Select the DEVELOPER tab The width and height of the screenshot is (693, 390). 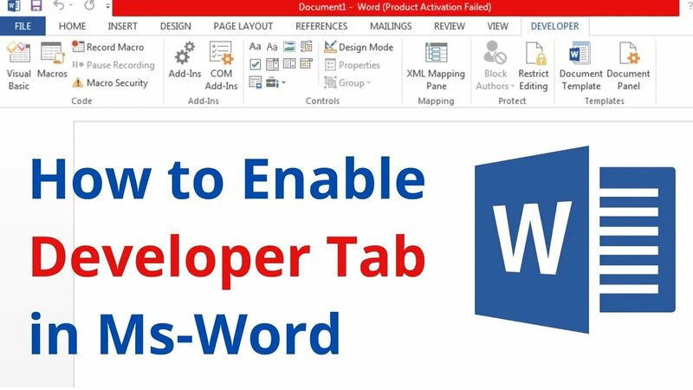tap(554, 26)
